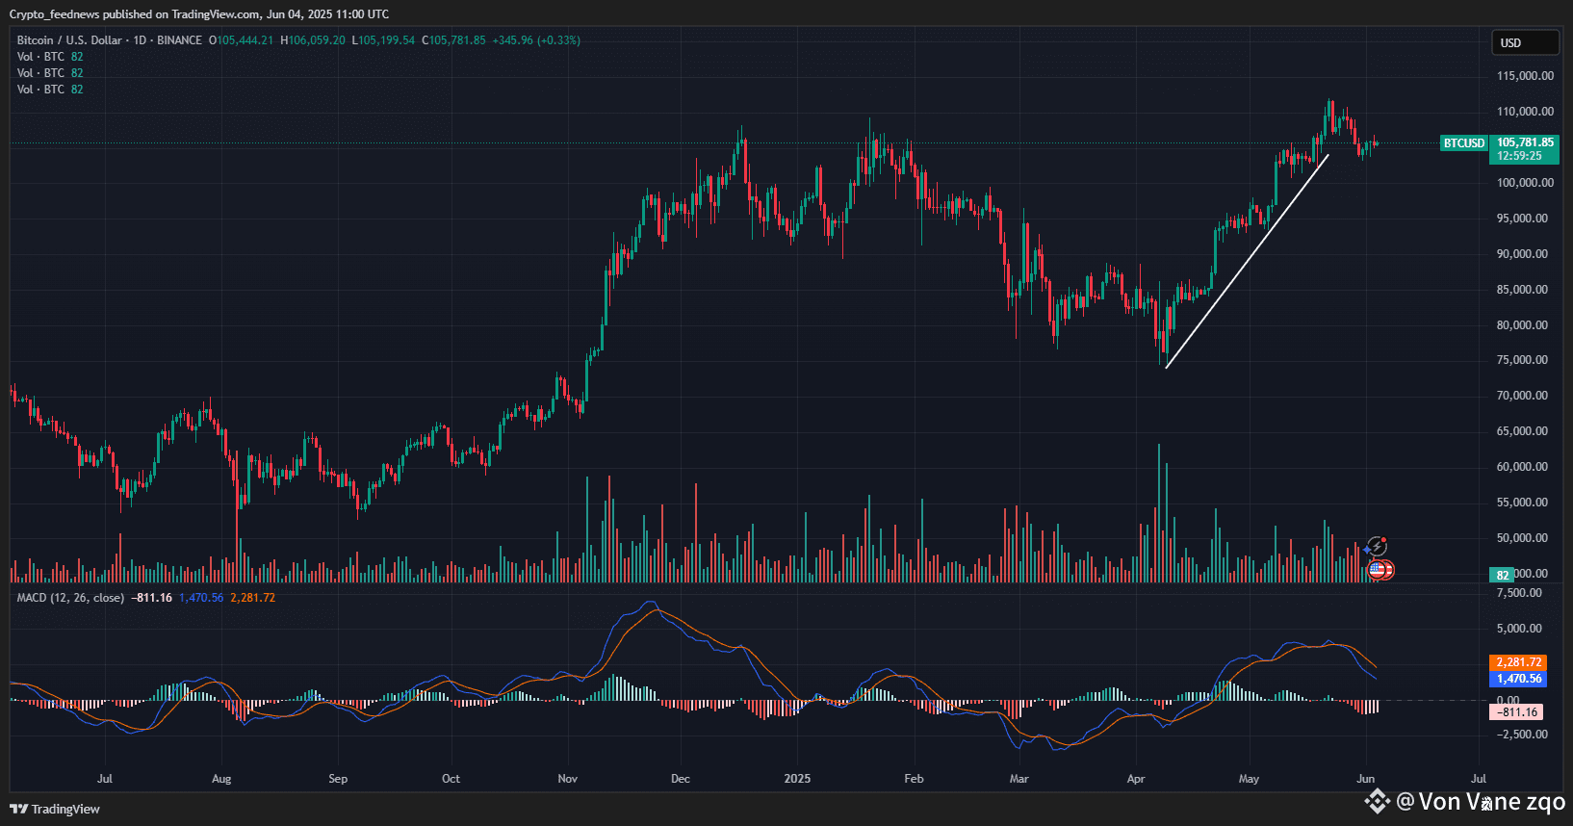Click the −811.16 value in the MACD legend
The height and width of the screenshot is (826, 1573).
tap(152, 598)
